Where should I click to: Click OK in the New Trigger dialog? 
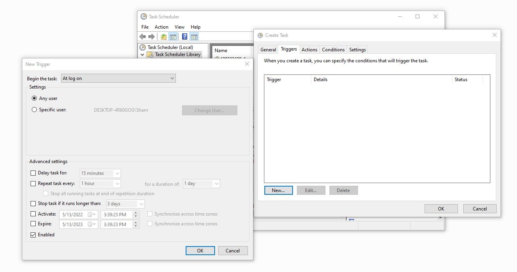click(200, 251)
